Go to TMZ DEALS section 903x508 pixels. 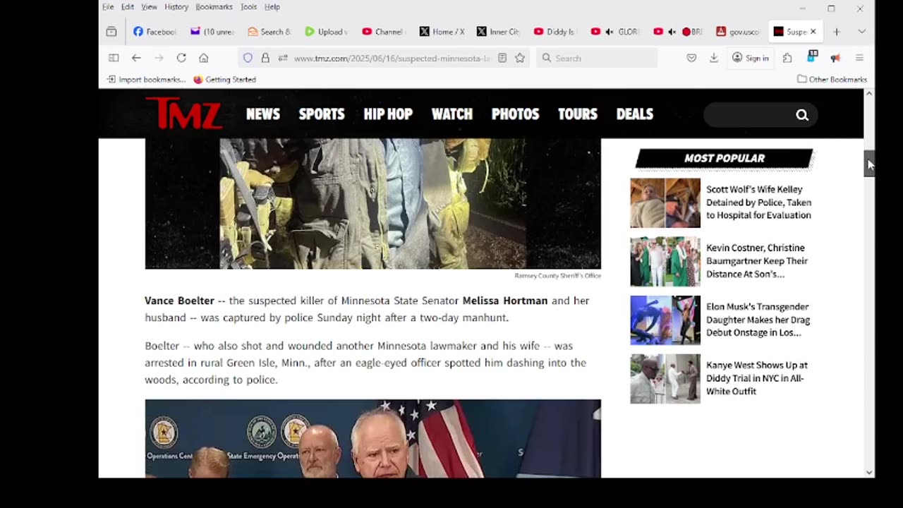[635, 114]
